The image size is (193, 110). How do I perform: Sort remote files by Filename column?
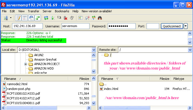[124, 79]
